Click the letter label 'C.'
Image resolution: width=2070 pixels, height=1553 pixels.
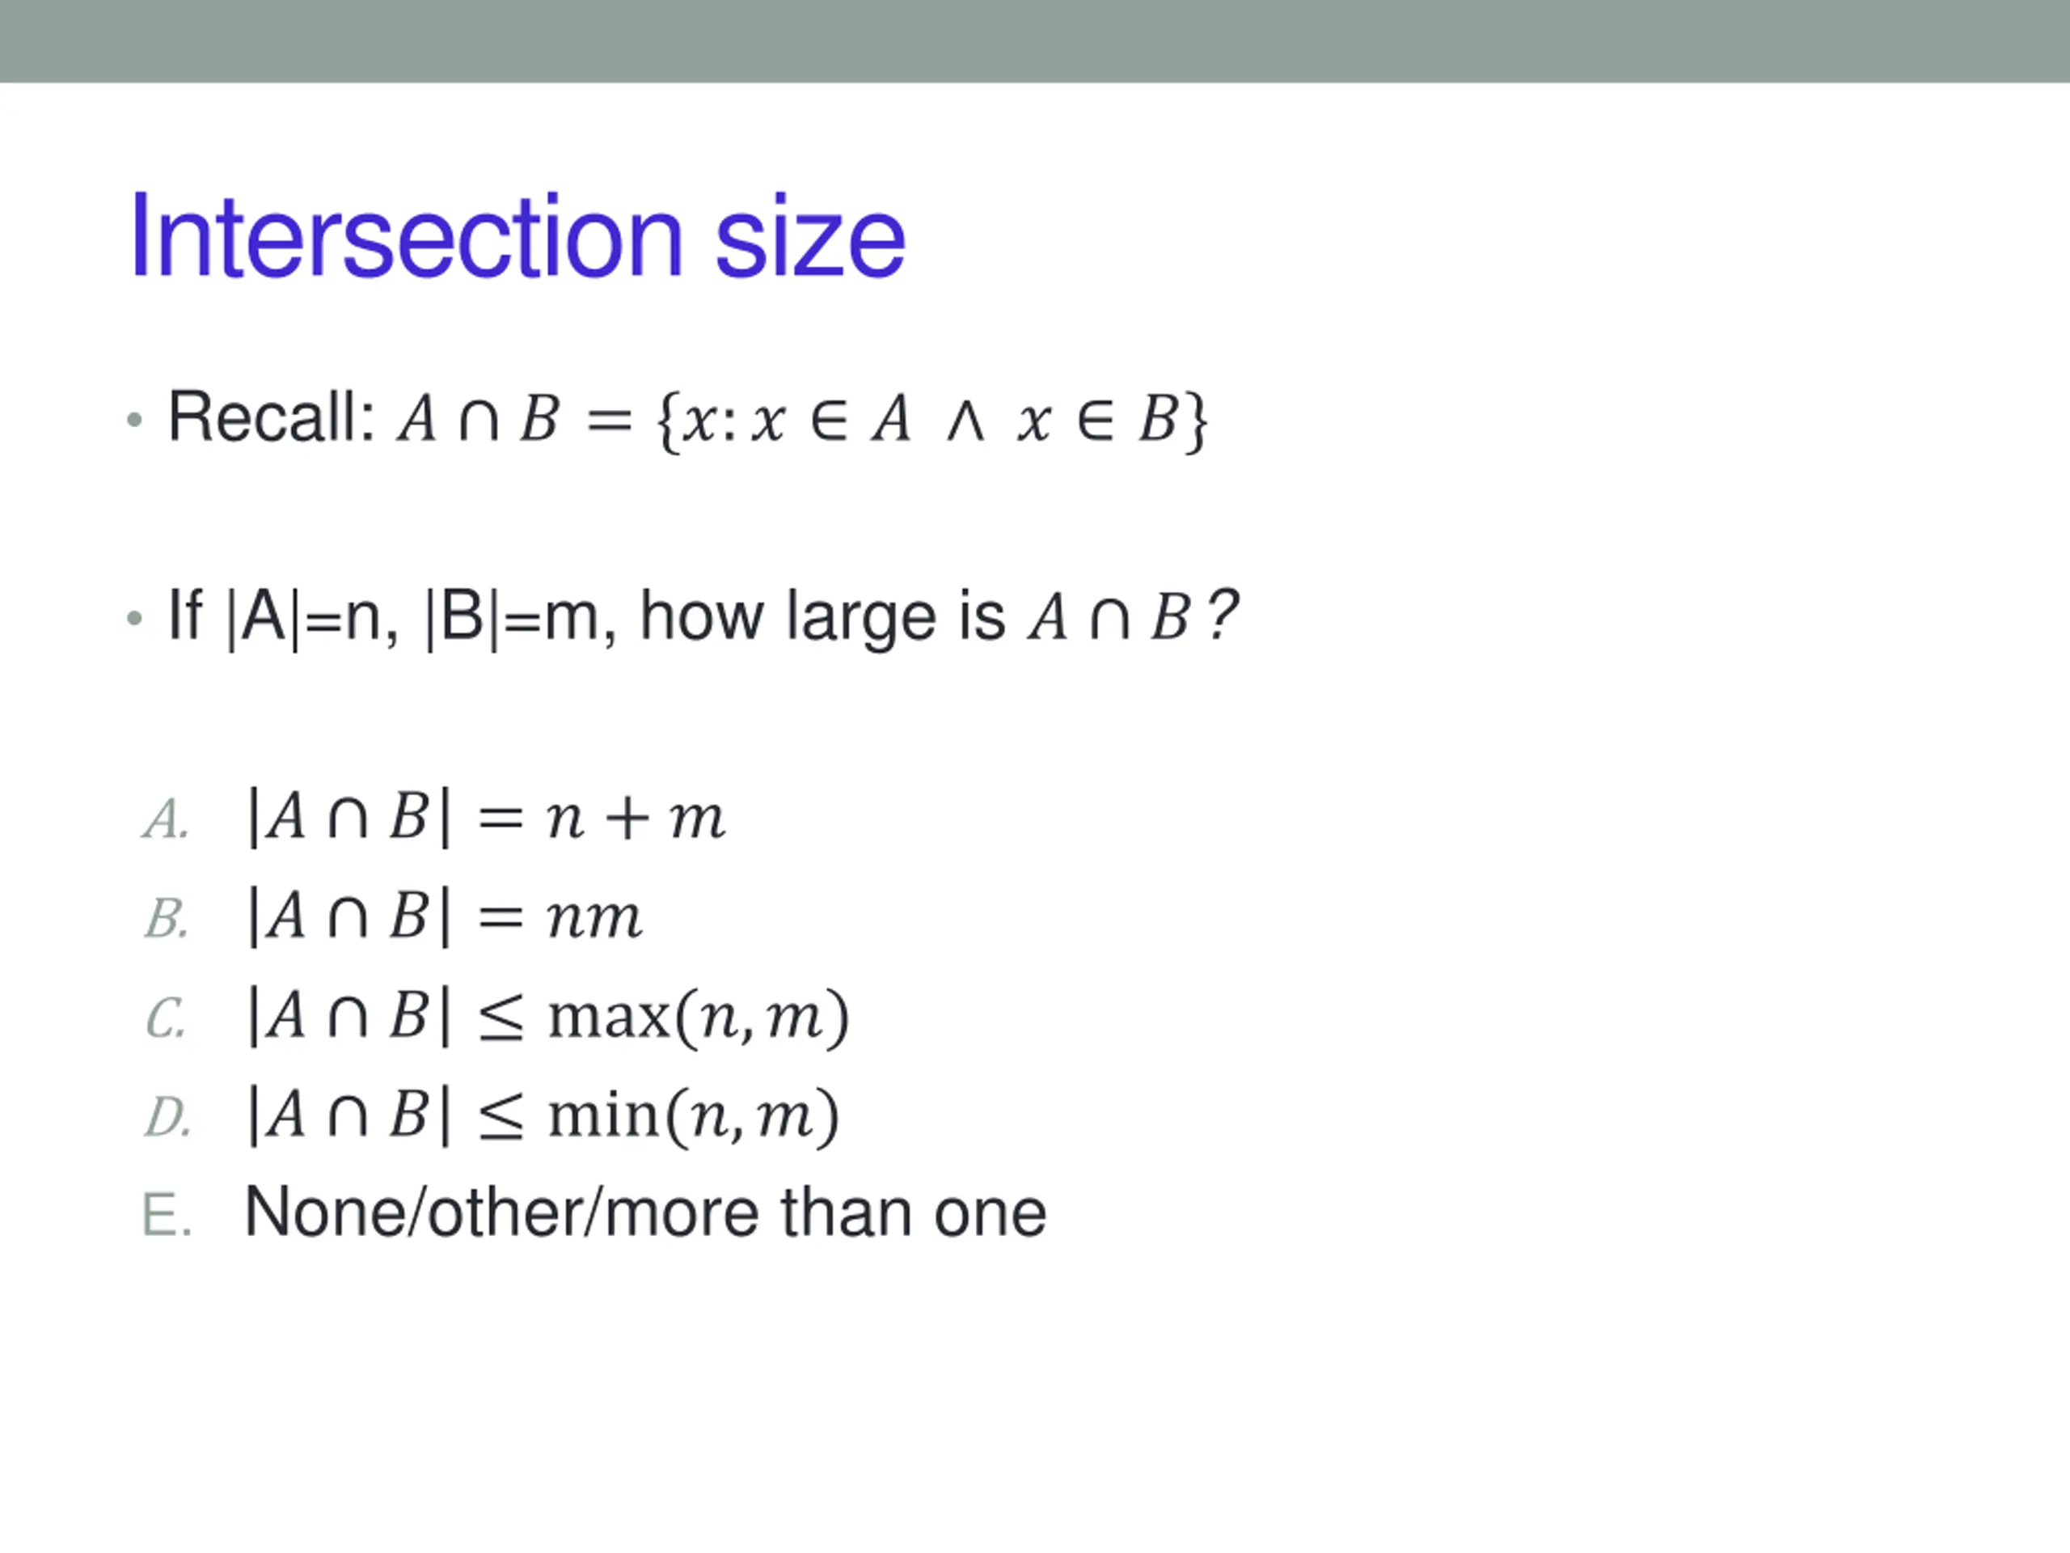(x=166, y=1018)
